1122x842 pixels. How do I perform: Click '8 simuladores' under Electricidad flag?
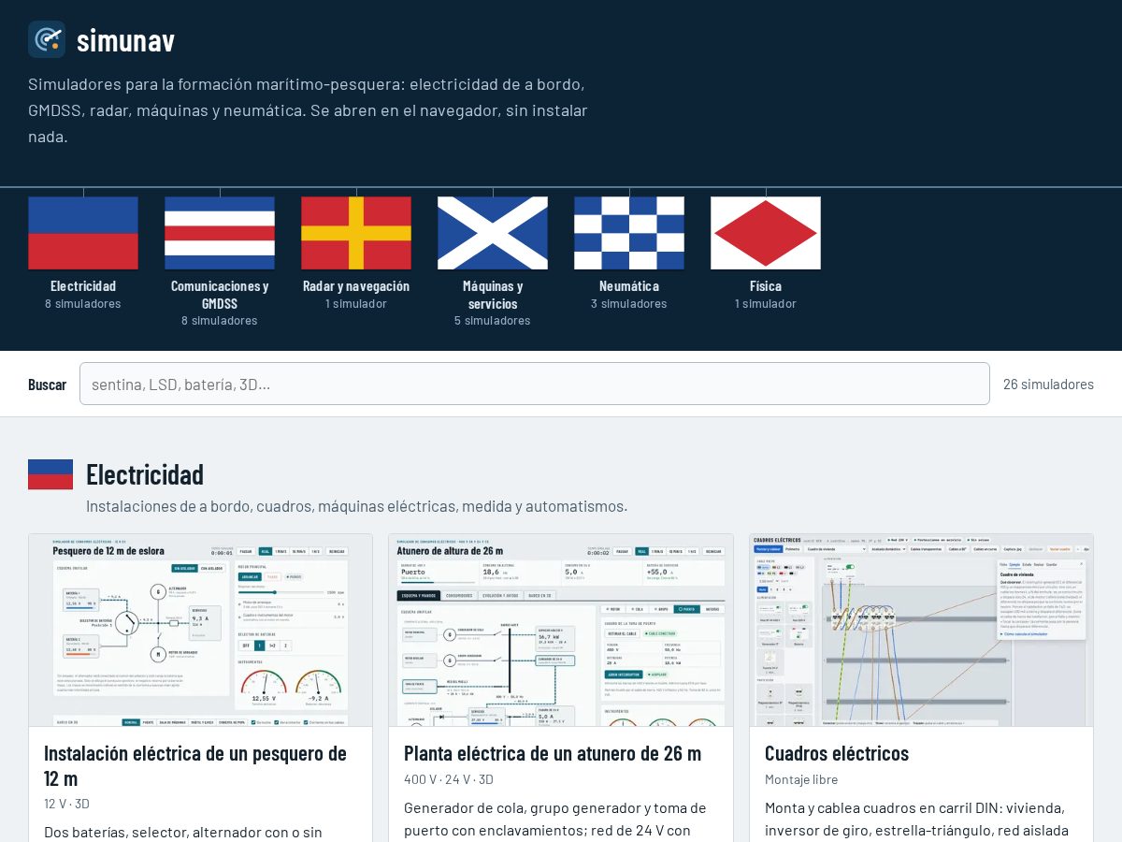click(83, 304)
